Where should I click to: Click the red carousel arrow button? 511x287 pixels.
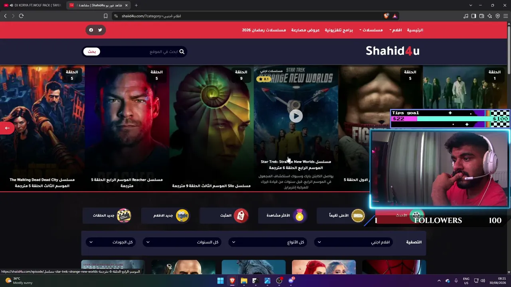pos(7,128)
